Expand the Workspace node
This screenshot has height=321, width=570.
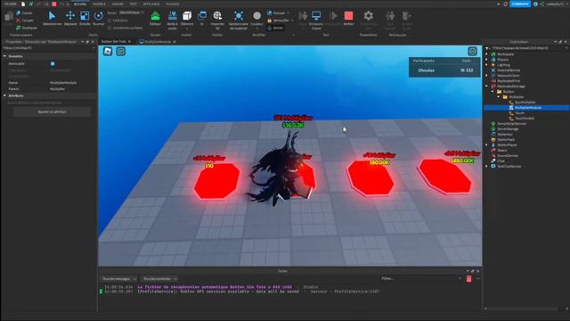487,54
